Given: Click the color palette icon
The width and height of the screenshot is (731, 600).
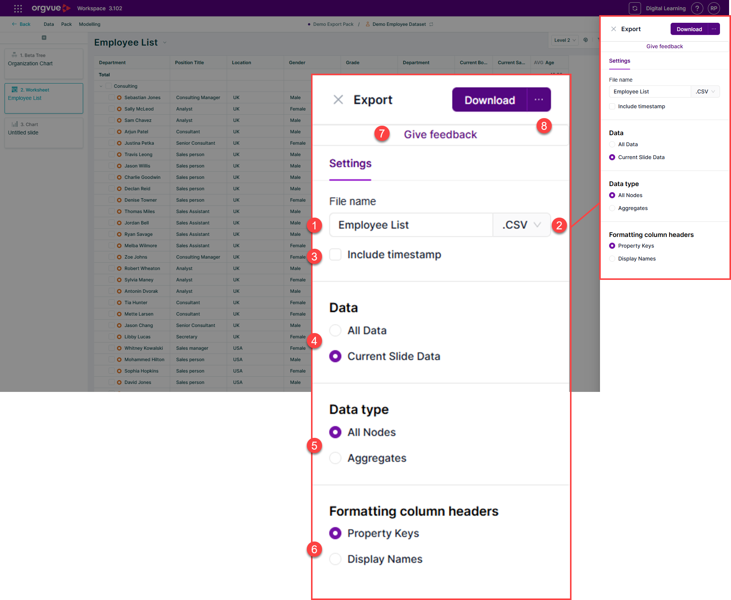Looking at the screenshot, I should (586, 40).
